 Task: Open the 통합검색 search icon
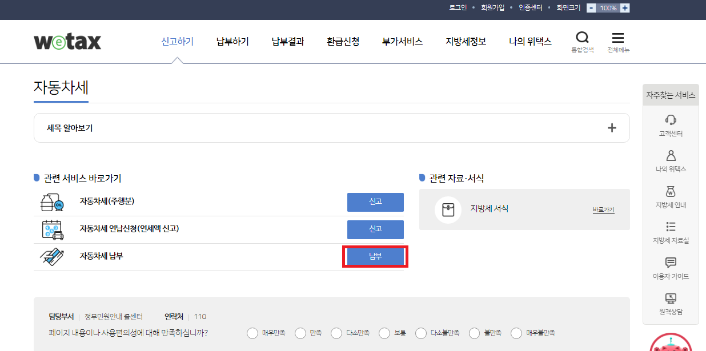point(583,38)
